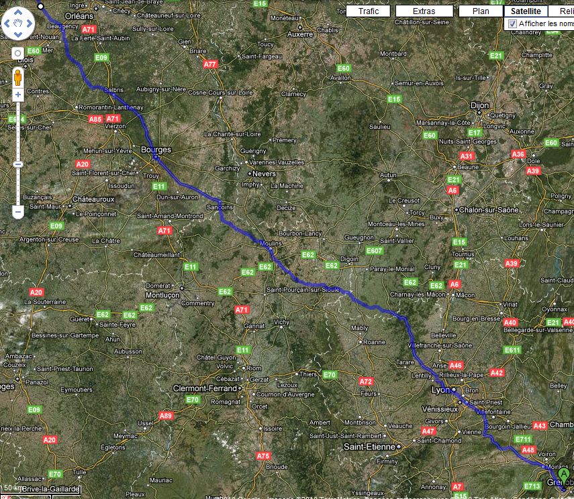Uncheck the 'Afficher les noms' checkbox
Viewport: 574px width, 499px height.
(513, 23)
